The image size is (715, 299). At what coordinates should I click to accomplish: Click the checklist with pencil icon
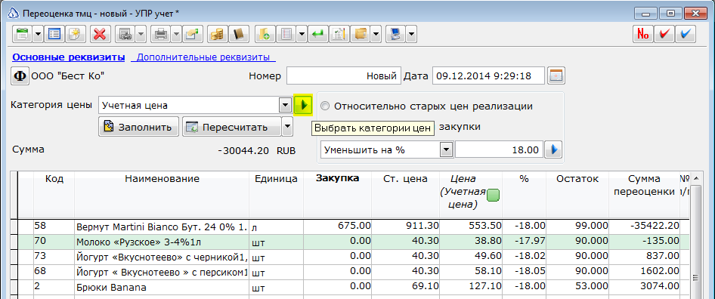point(339,34)
